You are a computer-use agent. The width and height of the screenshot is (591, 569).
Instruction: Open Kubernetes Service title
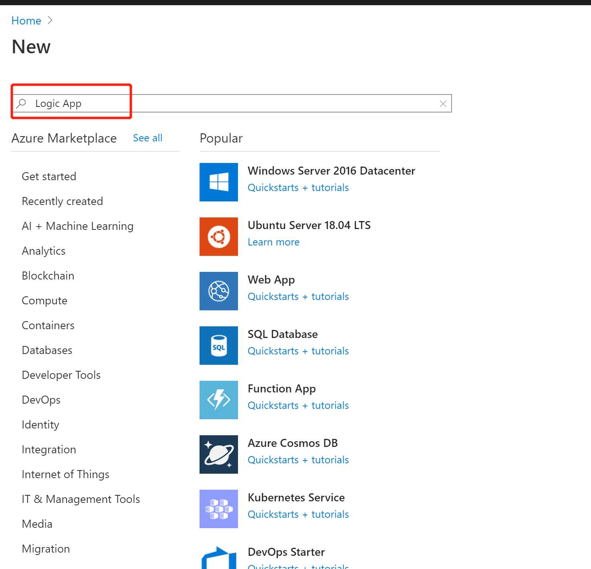(296, 498)
